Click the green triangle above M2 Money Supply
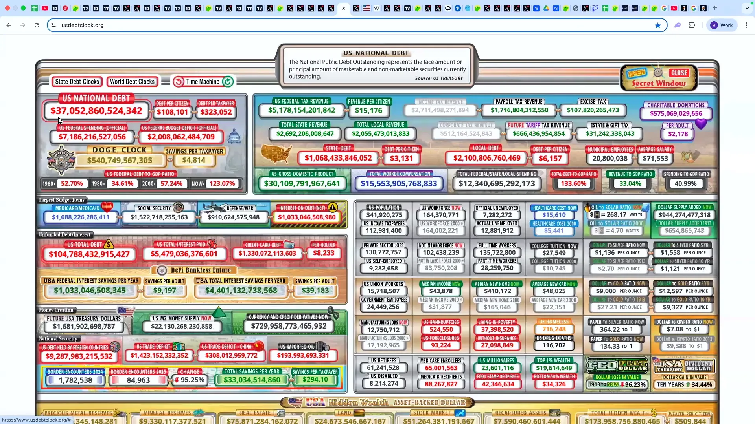Viewport: 755px width, 424px height. click(219, 313)
